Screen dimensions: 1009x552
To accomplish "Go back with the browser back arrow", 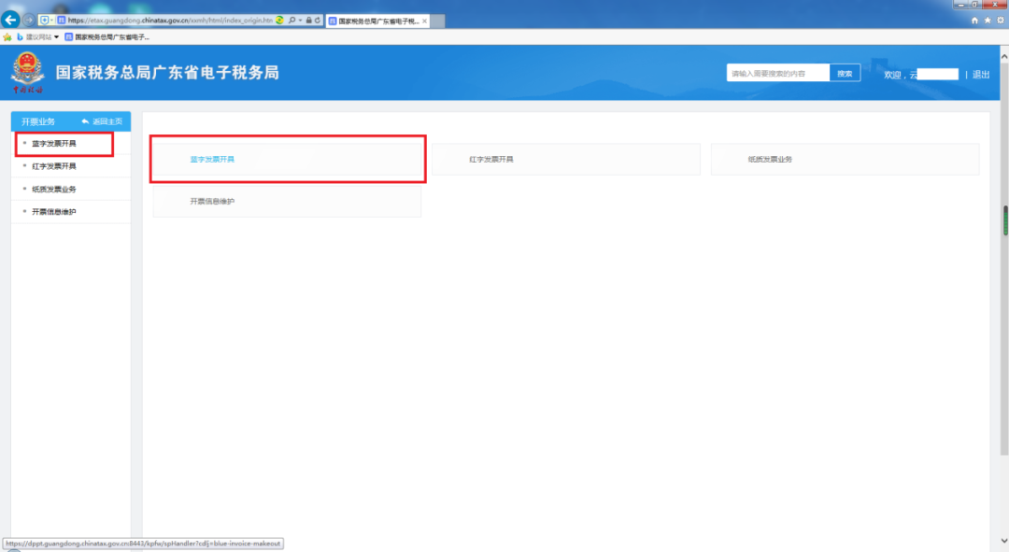I will (10, 20).
